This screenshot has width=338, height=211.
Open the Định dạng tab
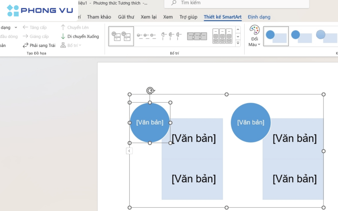point(259,17)
